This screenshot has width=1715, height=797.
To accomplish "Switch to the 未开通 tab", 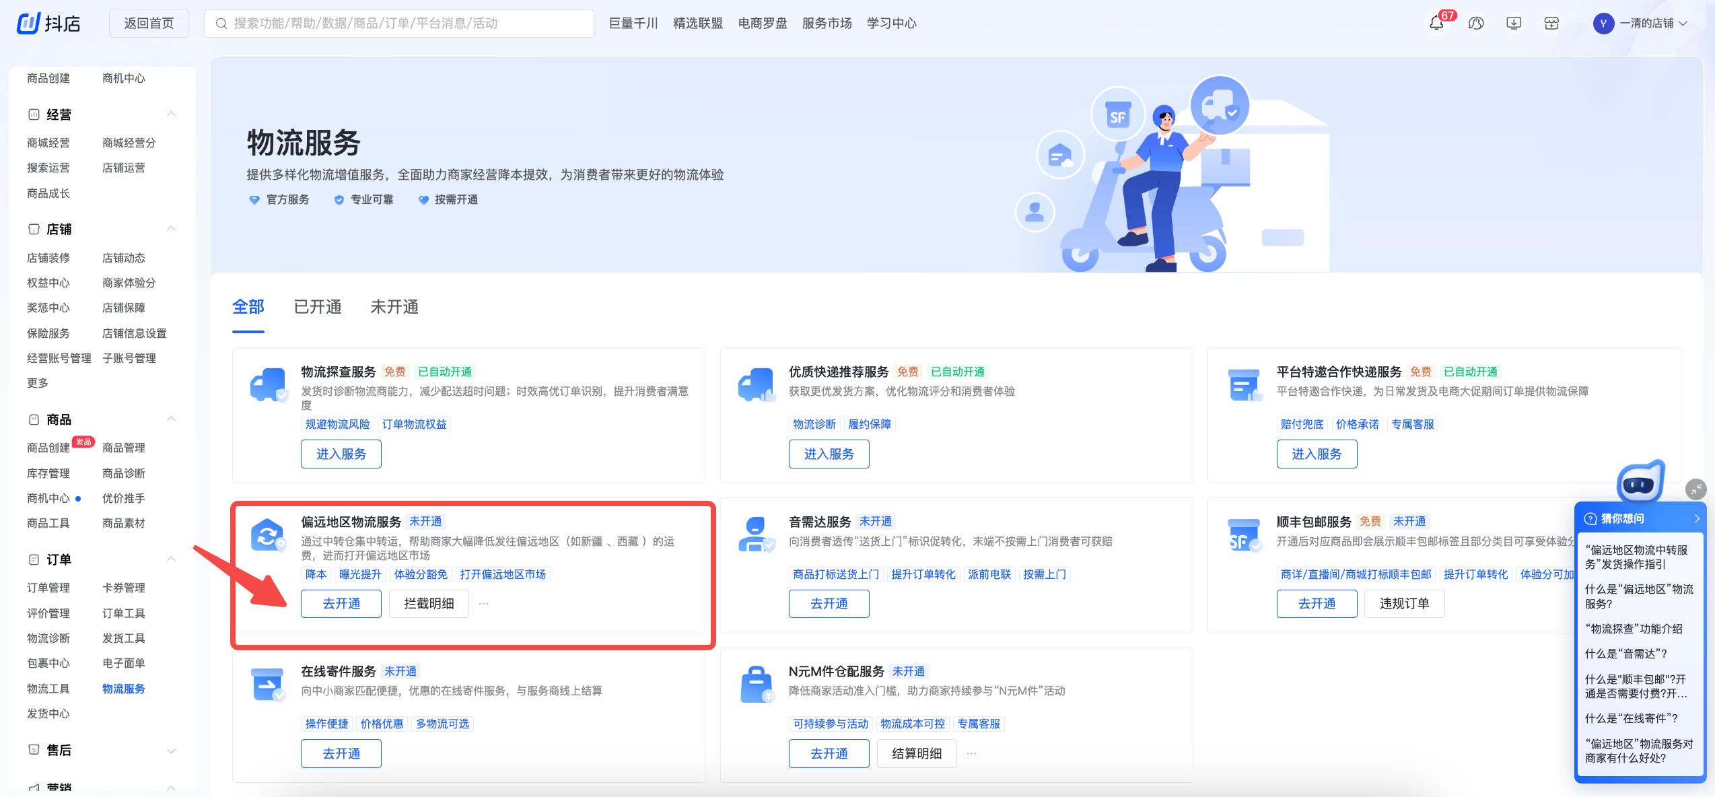I will point(394,307).
